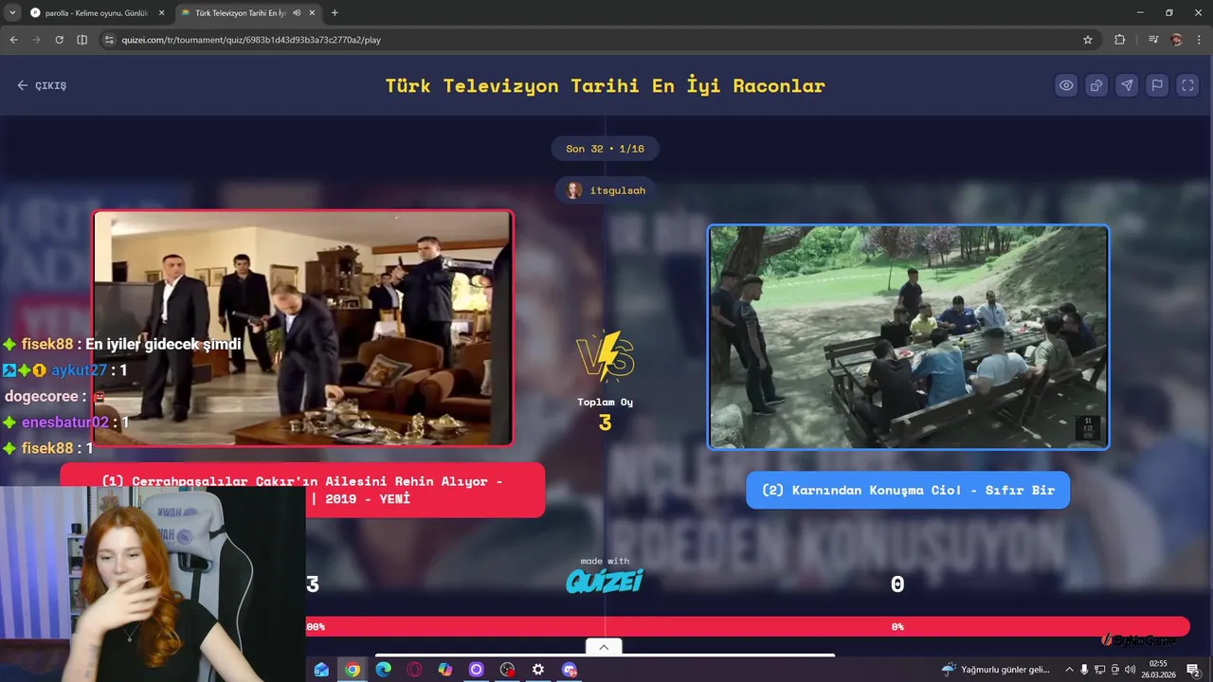Vote for option (1) Cerrahpaşalılar red button
This screenshot has height=682, width=1213.
(302, 490)
